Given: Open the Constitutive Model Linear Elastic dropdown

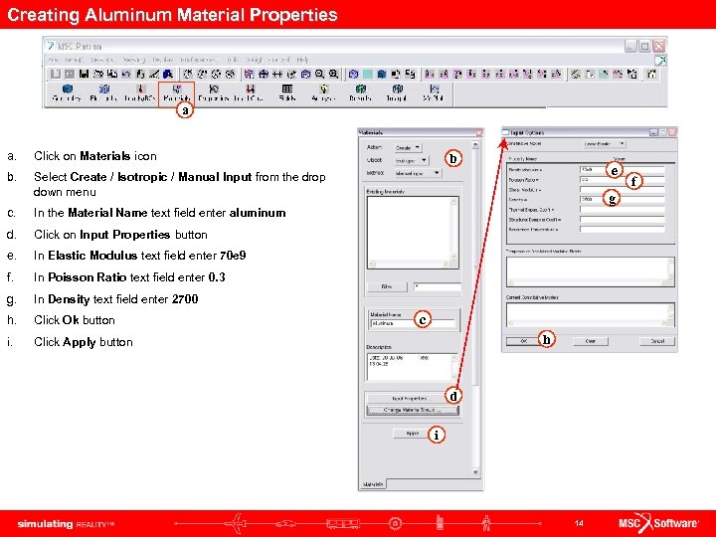Looking at the screenshot, I should (x=605, y=144).
